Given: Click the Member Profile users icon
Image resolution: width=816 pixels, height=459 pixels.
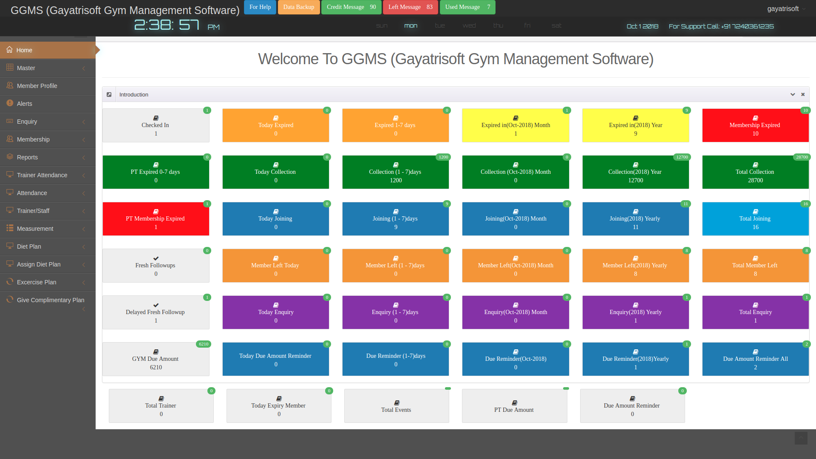Looking at the screenshot, I should 10,85.
